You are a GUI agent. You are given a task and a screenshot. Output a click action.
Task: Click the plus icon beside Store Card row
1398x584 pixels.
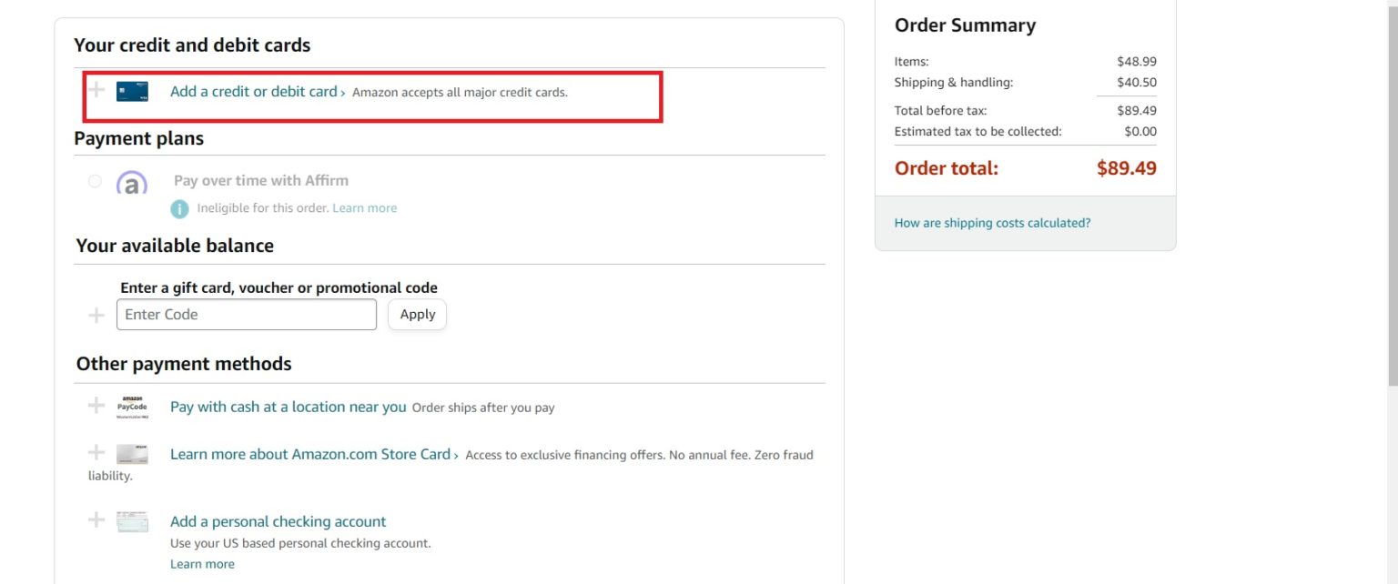tap(96, 454)
